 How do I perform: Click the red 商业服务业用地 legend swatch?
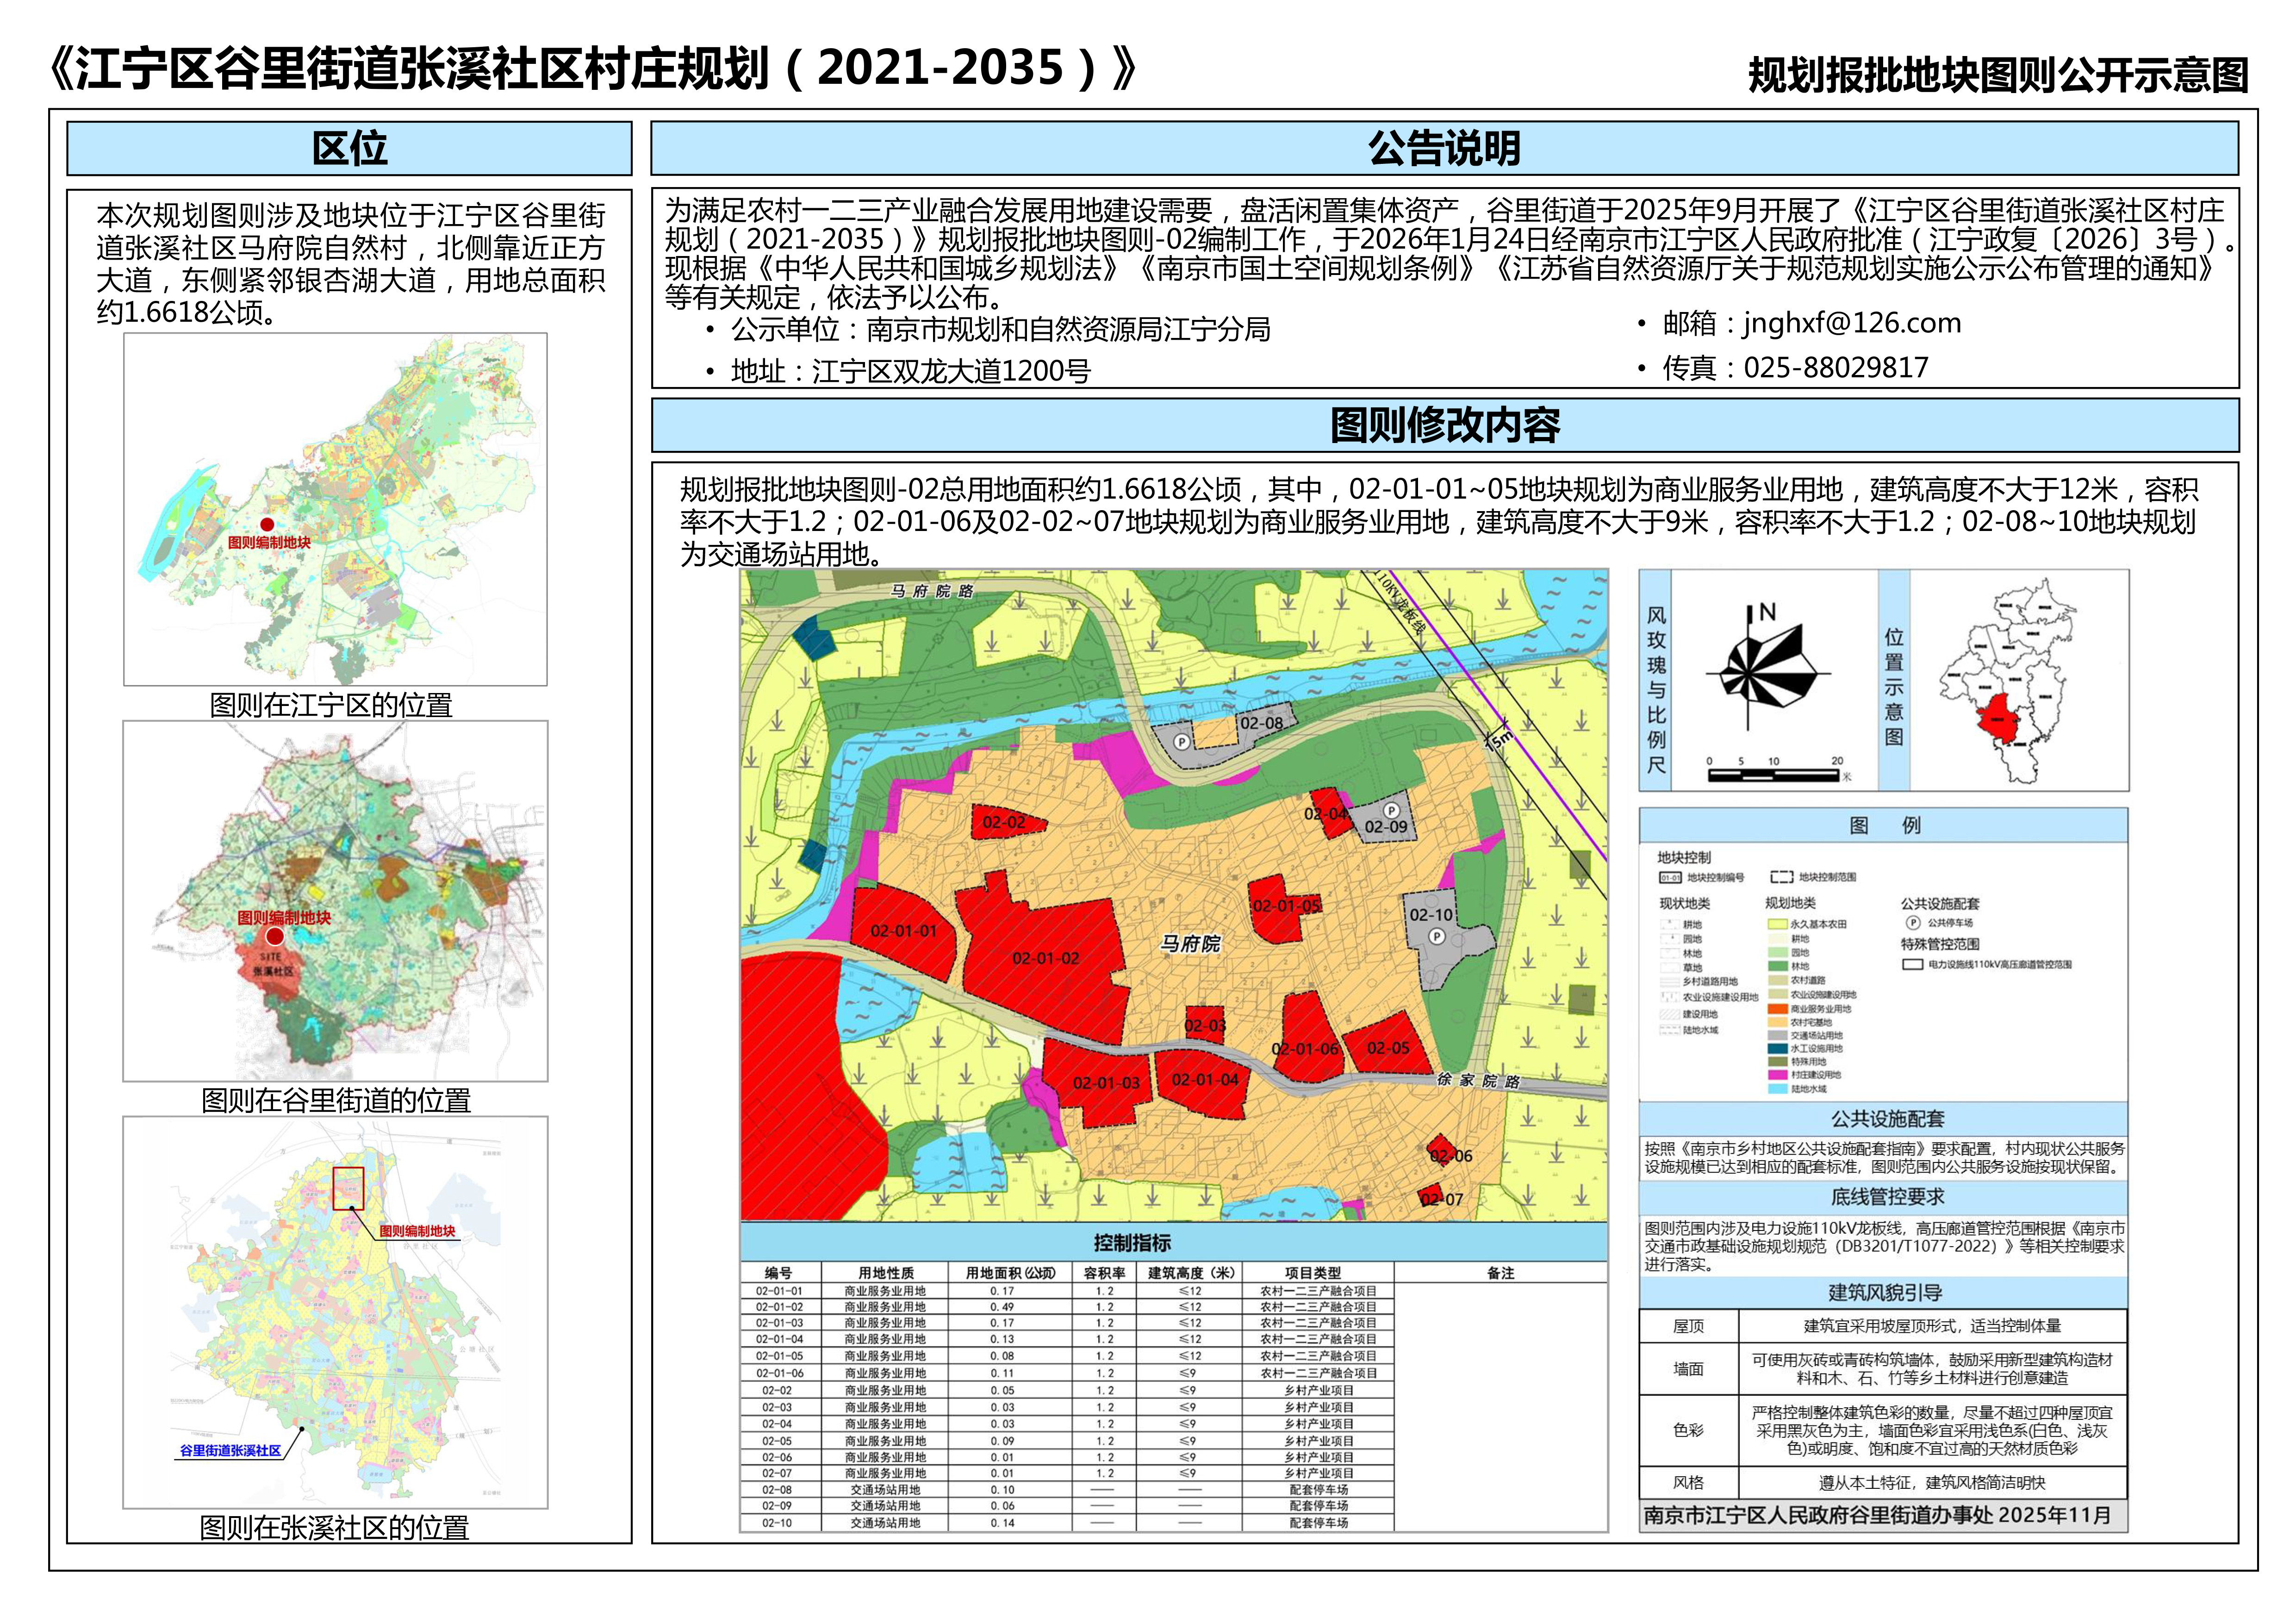[x=1777, y=1009]
